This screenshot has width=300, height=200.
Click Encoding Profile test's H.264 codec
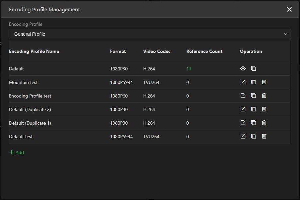(x=149, y=96)
